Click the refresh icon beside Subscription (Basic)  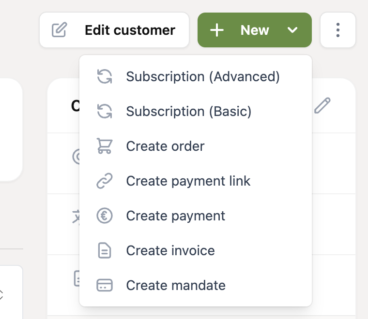(105, 111)
